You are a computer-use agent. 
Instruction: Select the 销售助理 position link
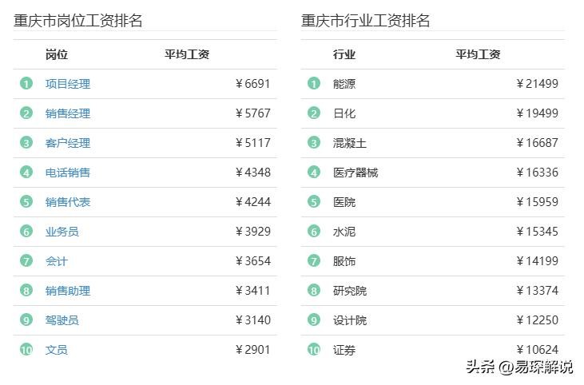pyautogui.click(x=68, y=291)
